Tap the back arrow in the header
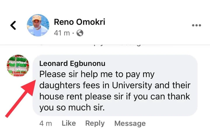This screenshot has height=132, width=210. (x=13, y=26)
